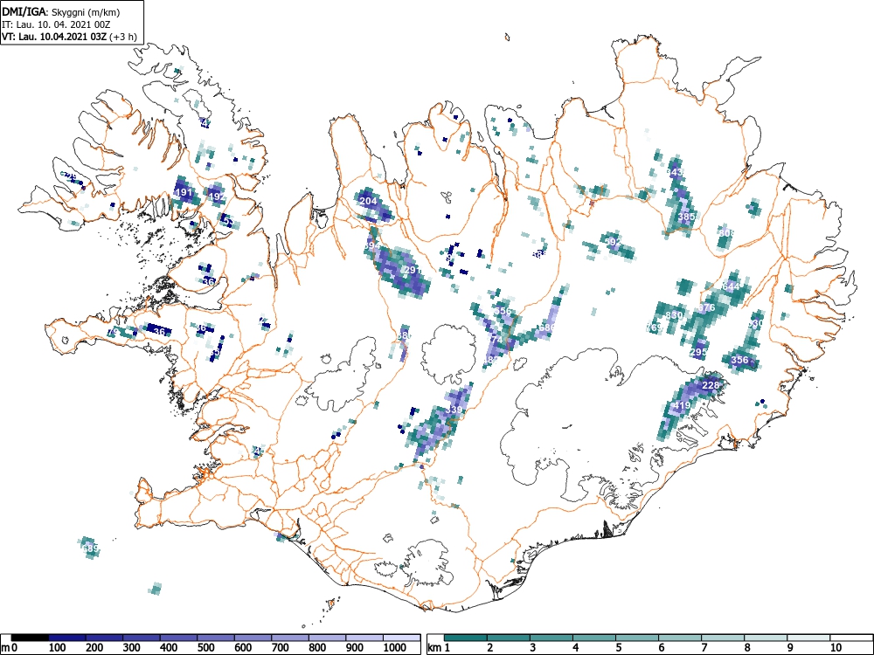Click the '644' visibility value on the map

point(731,286)
